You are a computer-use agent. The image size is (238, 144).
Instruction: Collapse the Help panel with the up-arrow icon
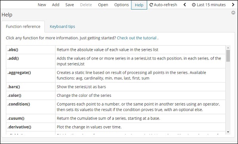[x=233, y=13]
